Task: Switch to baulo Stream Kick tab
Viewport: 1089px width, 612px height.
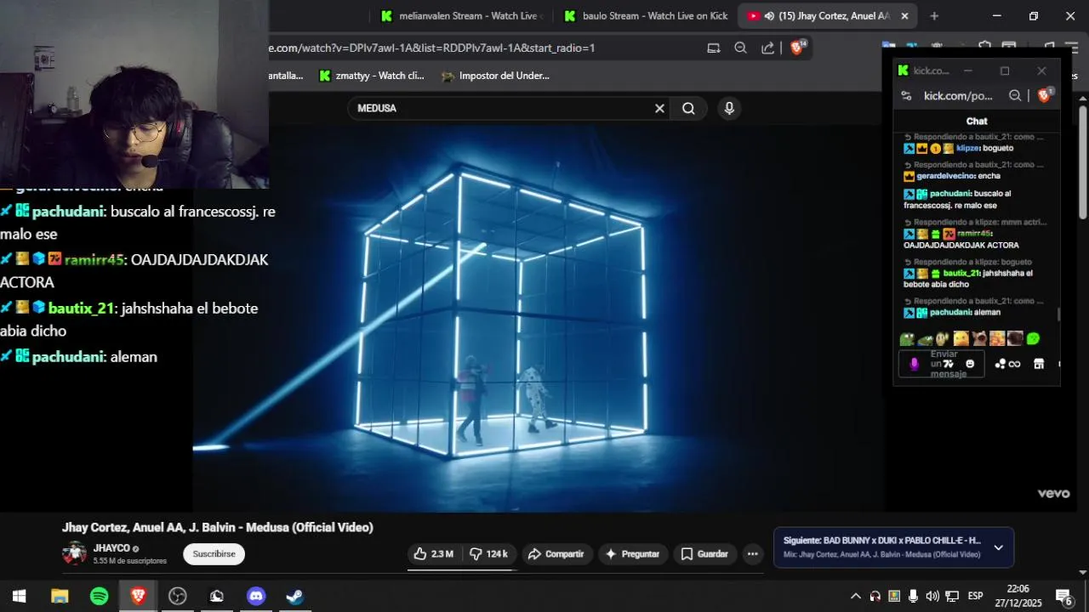Action: [647, 16]
